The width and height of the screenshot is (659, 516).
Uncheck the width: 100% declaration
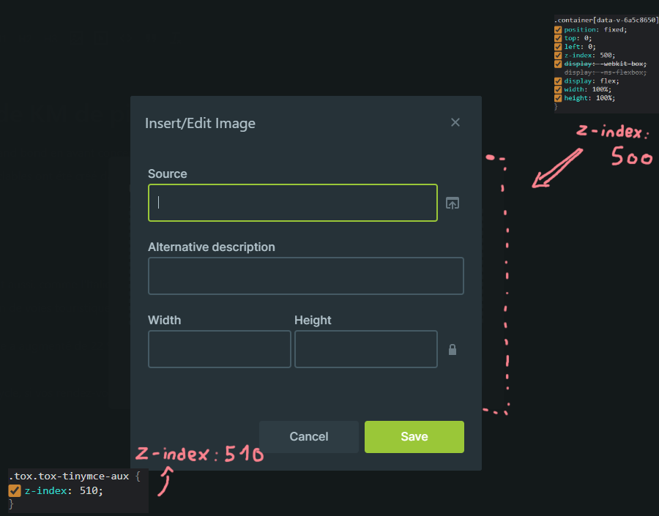coord(558,89)
